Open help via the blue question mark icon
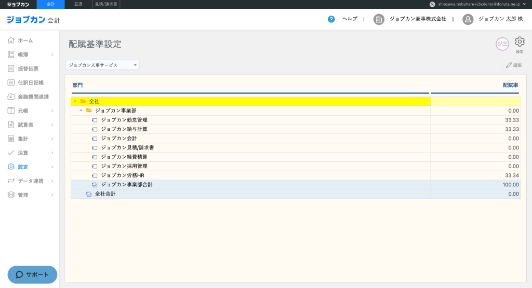This screenshot has width=532, height=288. pos(331,19)
